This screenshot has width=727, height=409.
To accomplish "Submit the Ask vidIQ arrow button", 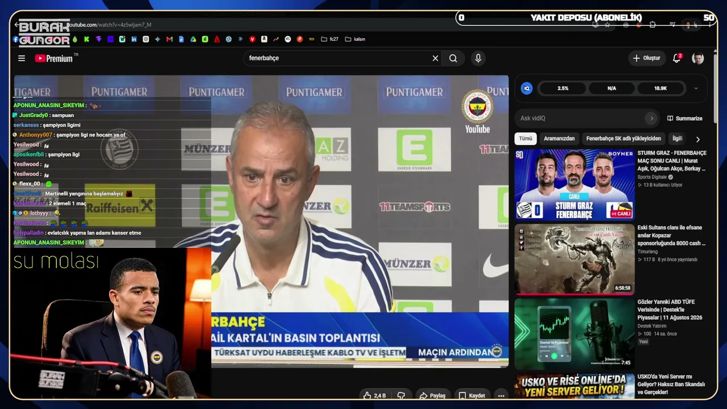I will (651, 118).
